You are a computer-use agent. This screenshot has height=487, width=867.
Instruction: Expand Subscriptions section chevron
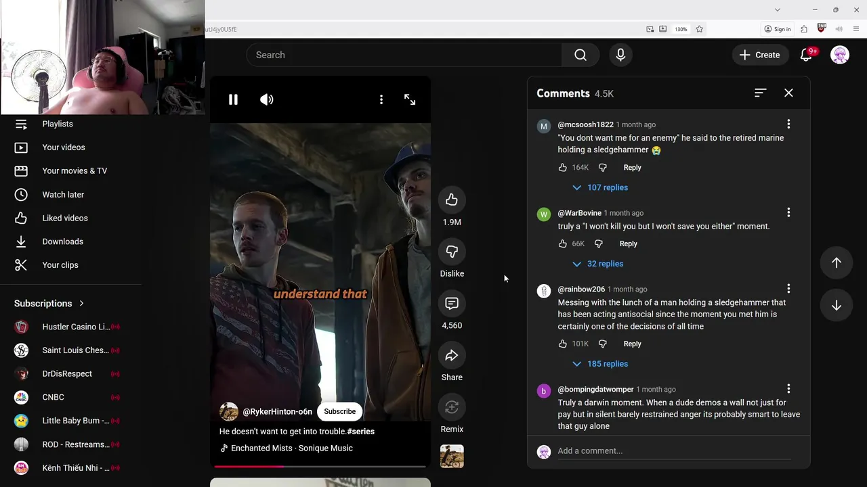click(81, 304)
